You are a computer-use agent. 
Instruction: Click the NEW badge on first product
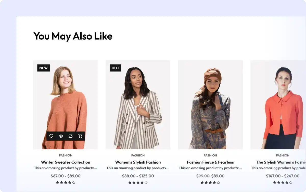[x=43, y=68]
